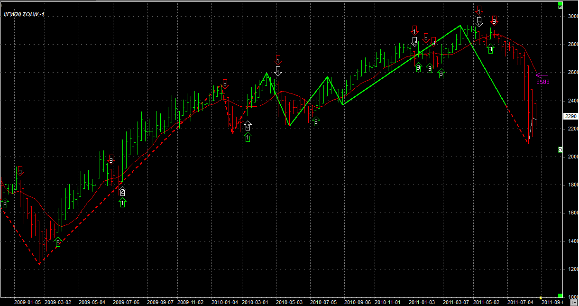Click the green square at bottom-right corner
The image size is (579, 306).
coord(560,296)
